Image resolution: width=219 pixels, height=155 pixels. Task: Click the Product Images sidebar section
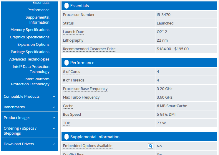pos(29,118)
